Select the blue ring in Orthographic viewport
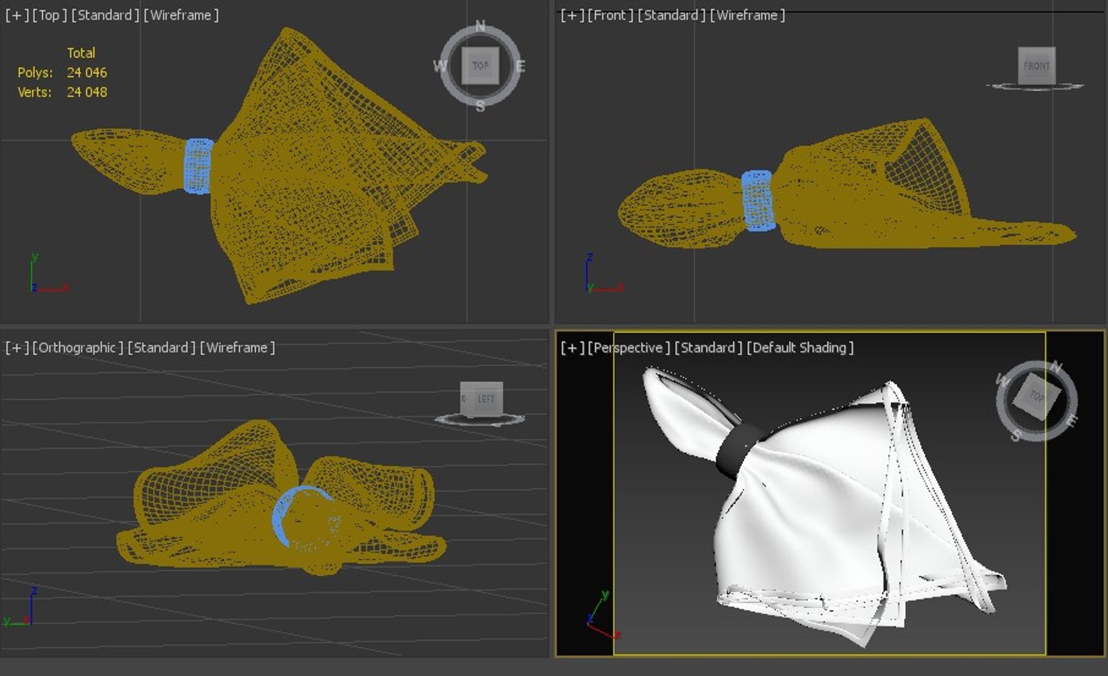This screenshot has width=1108, height=676. point(281,516)
